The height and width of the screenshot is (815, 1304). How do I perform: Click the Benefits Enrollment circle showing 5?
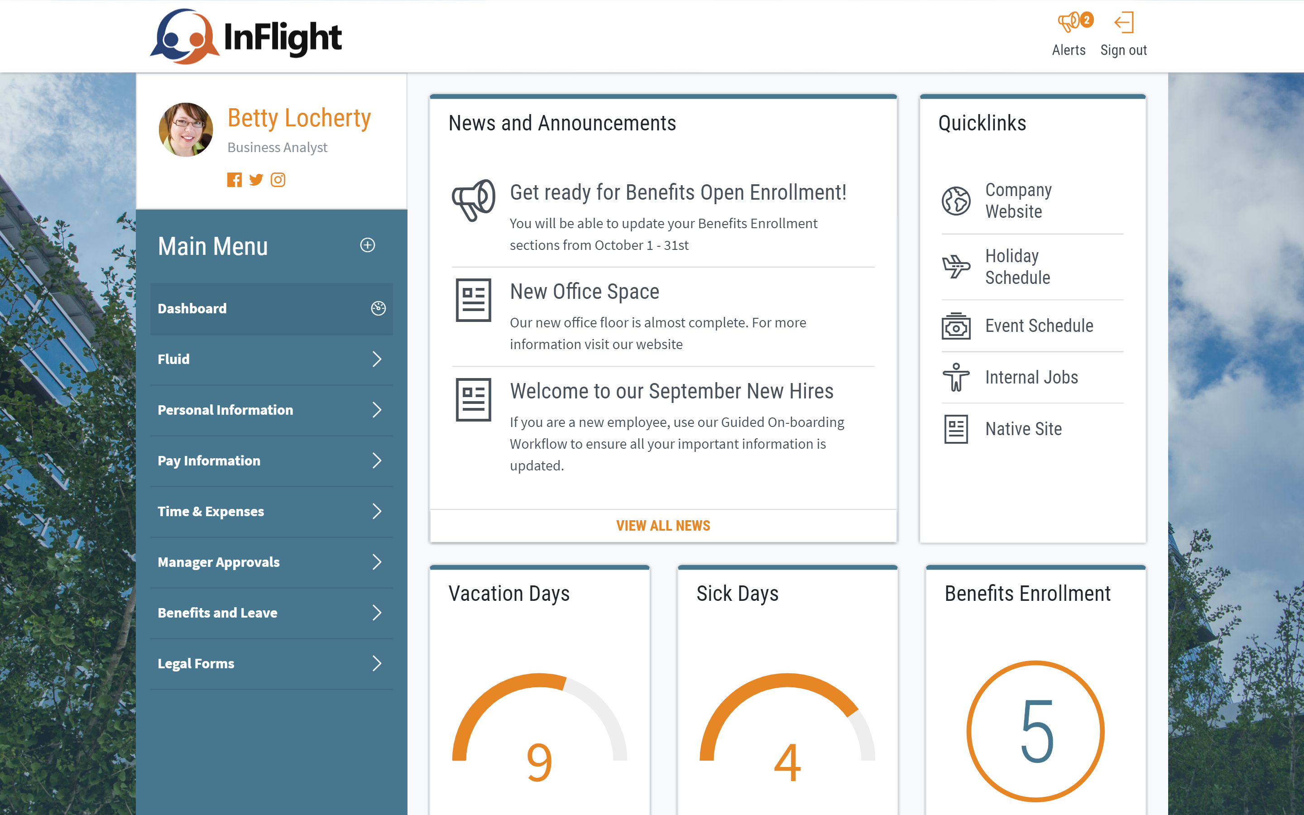click(1036, 731)
